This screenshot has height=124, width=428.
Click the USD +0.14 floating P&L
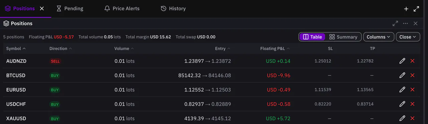point(278,61)
